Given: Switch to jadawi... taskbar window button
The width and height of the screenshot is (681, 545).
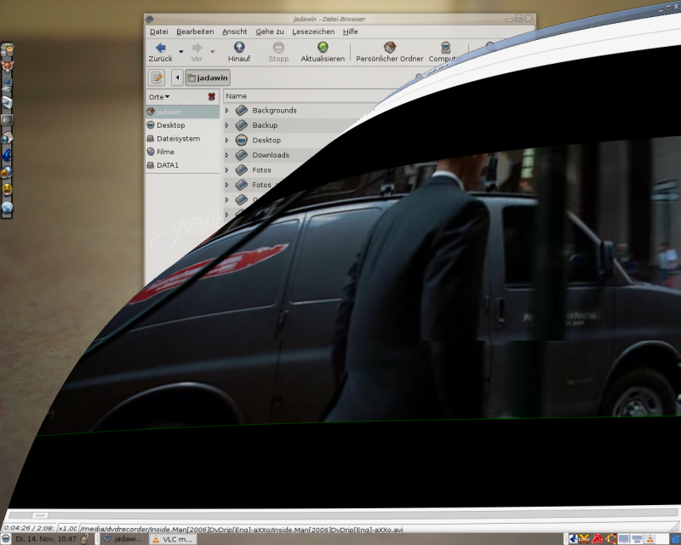Looking at the screenshot, I should pos(123,539).
